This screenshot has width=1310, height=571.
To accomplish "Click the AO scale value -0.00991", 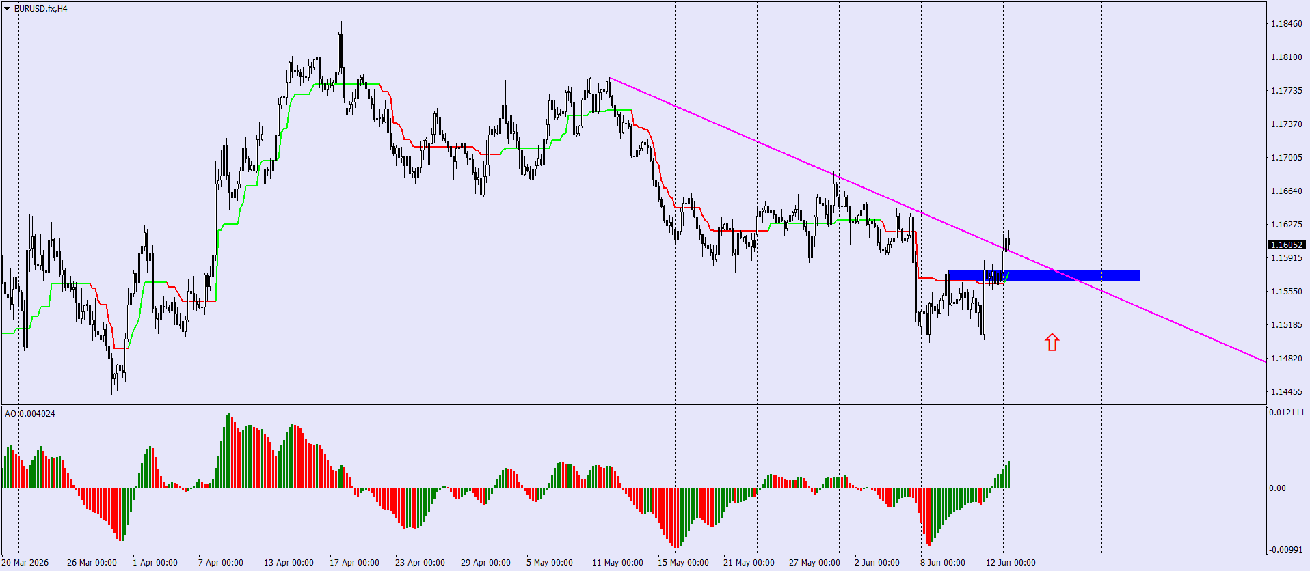I will click(x=1286, y=550).
